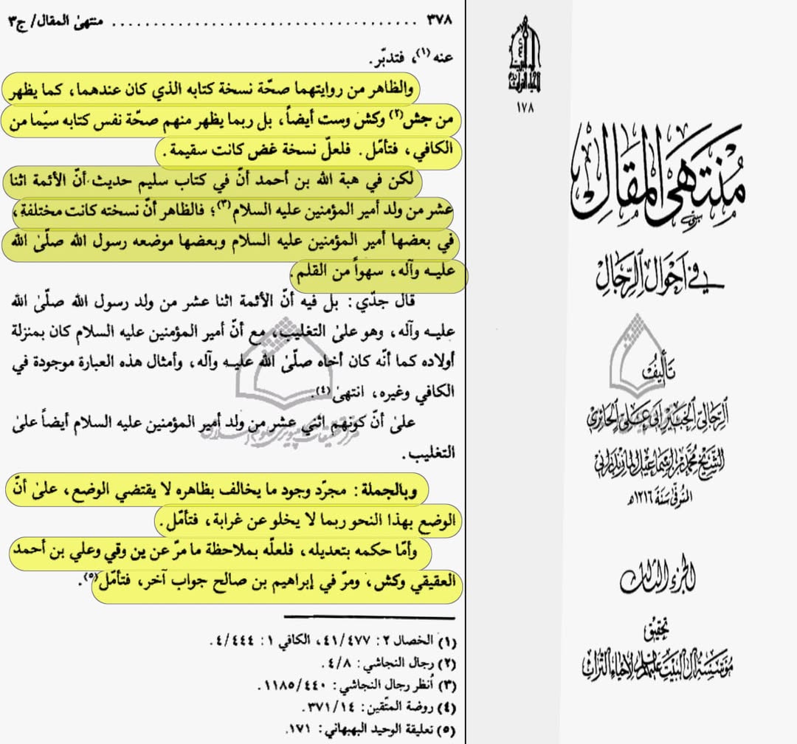The image size is (797, 744).
Task: Click مؤسسة آل البيت لإحياء التراث line
Action: coord(658,664)
